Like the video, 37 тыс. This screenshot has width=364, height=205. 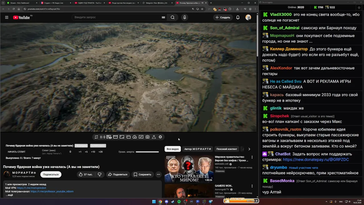click(x=86, y=174)
